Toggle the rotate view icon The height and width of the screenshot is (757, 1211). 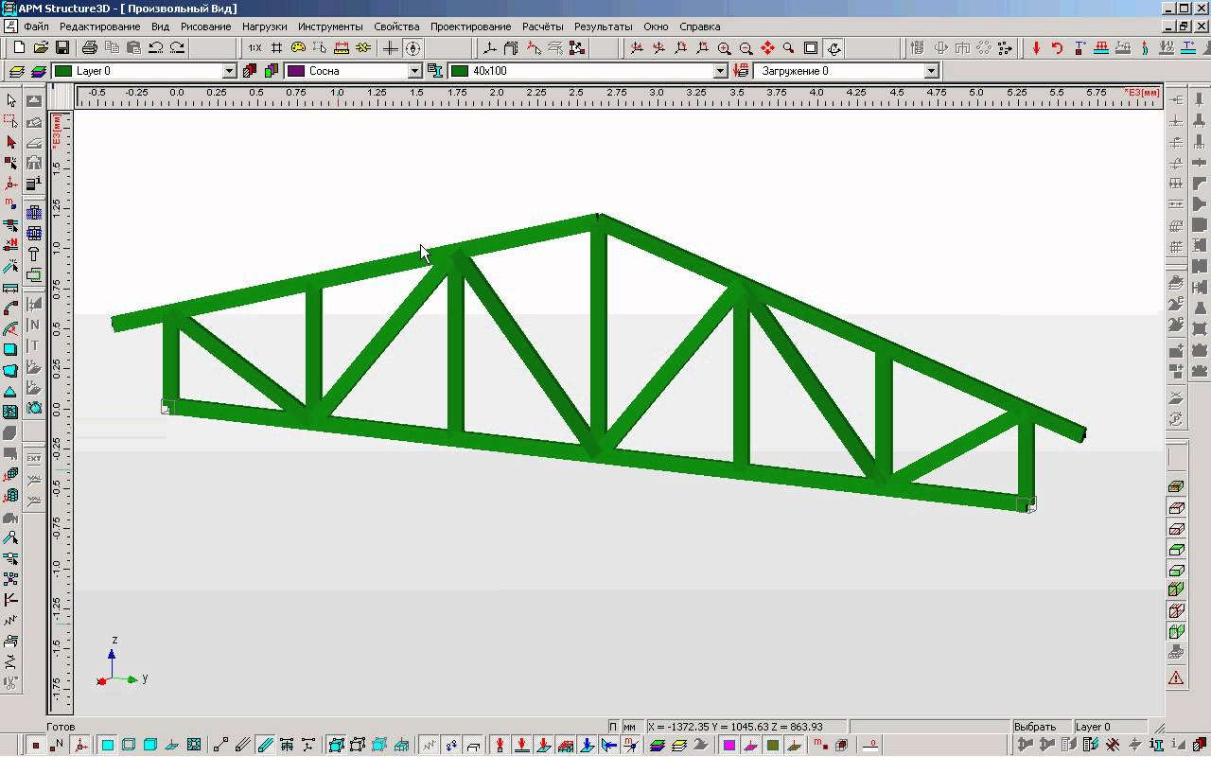pyautogui.click(x=833, y=47)
